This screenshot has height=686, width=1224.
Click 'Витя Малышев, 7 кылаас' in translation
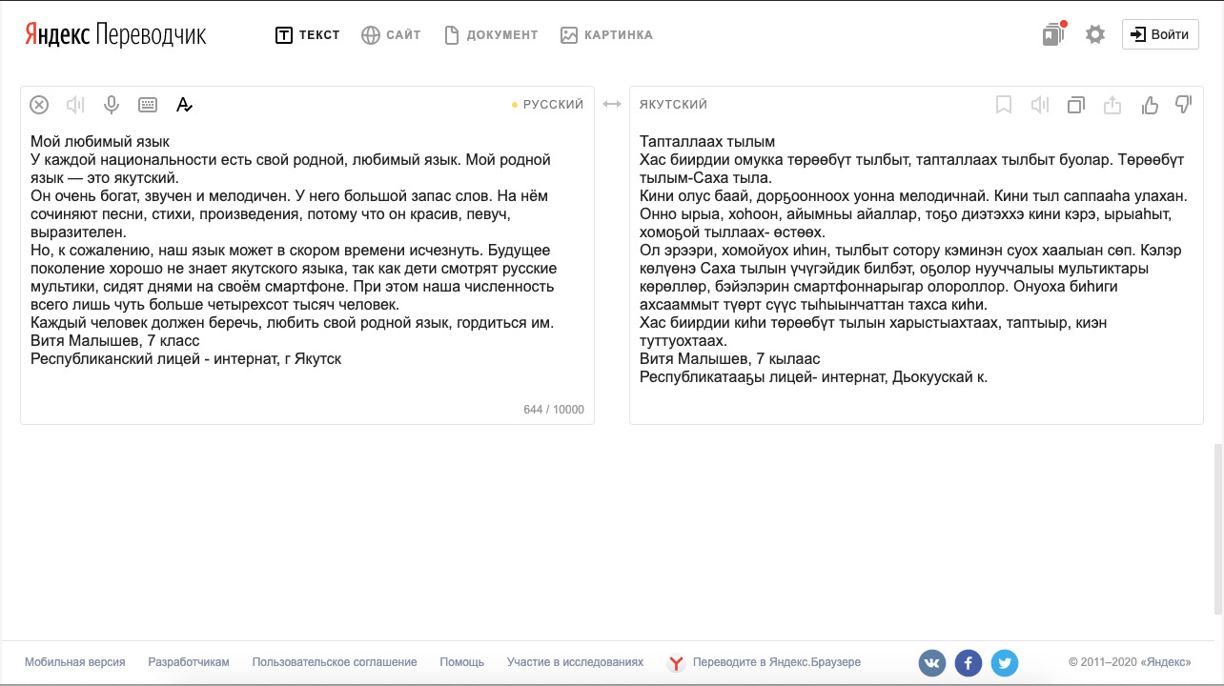coord(730,359)
